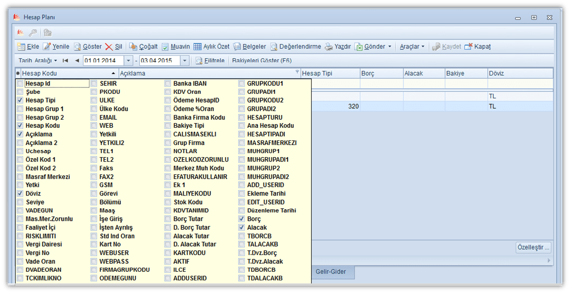Uncheck the Alacak column checkbox
The height and width of the screenshot is (293, 570).
241,228
